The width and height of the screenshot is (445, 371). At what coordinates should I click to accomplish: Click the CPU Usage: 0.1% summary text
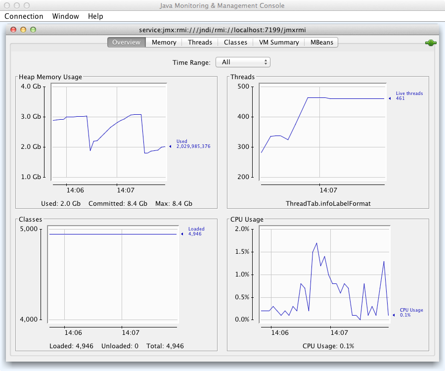(x=328, y=346)
